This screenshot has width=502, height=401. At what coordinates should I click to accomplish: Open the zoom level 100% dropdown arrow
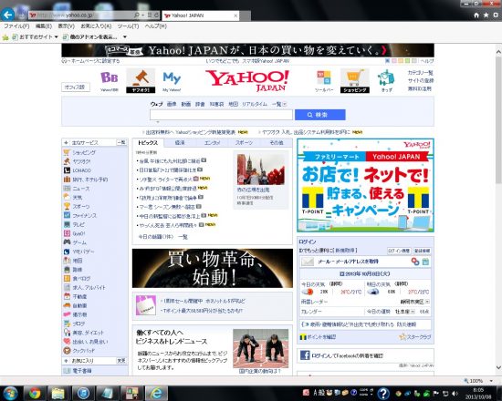point(491,381)
